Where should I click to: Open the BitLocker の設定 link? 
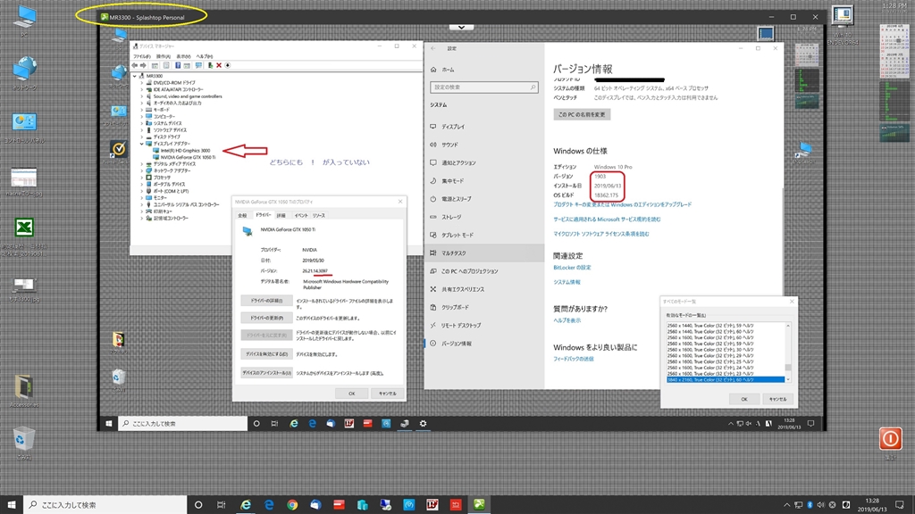pyautogui.click(x=572, y=268)
